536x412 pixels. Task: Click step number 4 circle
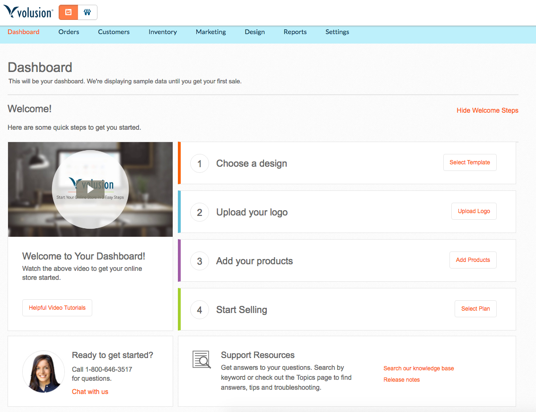click(200, 310)
